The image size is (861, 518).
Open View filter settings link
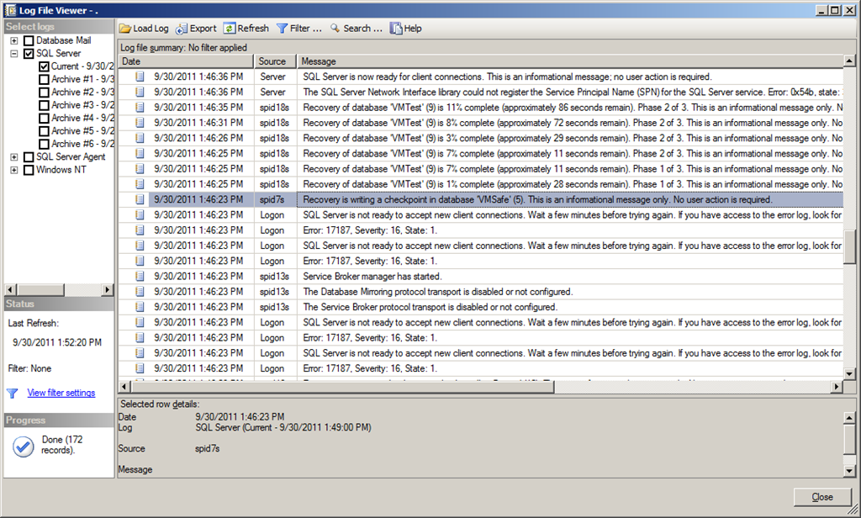[61, 393]
